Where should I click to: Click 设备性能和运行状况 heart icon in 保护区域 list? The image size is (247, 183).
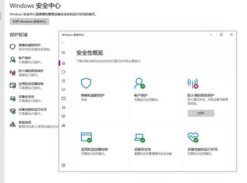coord(13,111)
